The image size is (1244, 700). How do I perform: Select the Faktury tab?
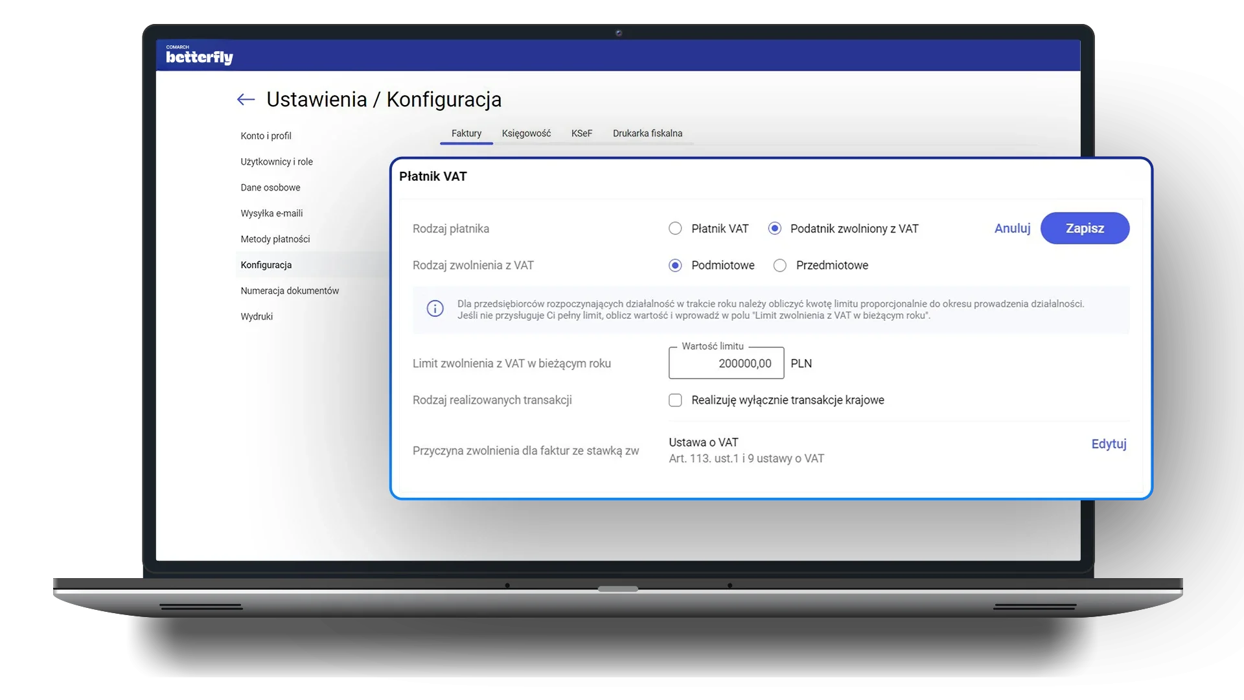pos(466,134)
